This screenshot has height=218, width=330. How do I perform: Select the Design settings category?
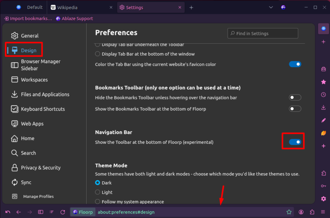pyautogui.click(x=24, y=50)
